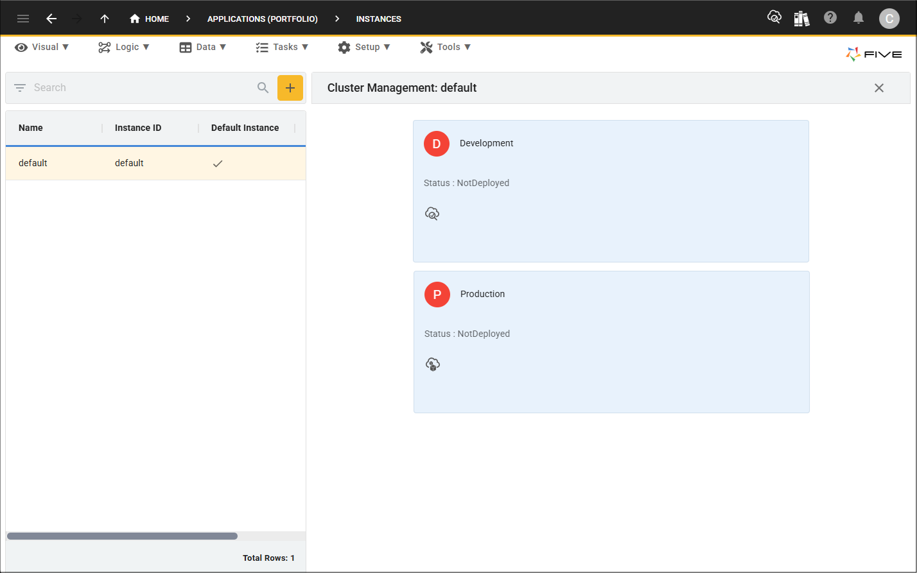Viewport: 917px width, 573px height.
Task: Open the library icon in the top bar
Action: [x=801, y=18]
